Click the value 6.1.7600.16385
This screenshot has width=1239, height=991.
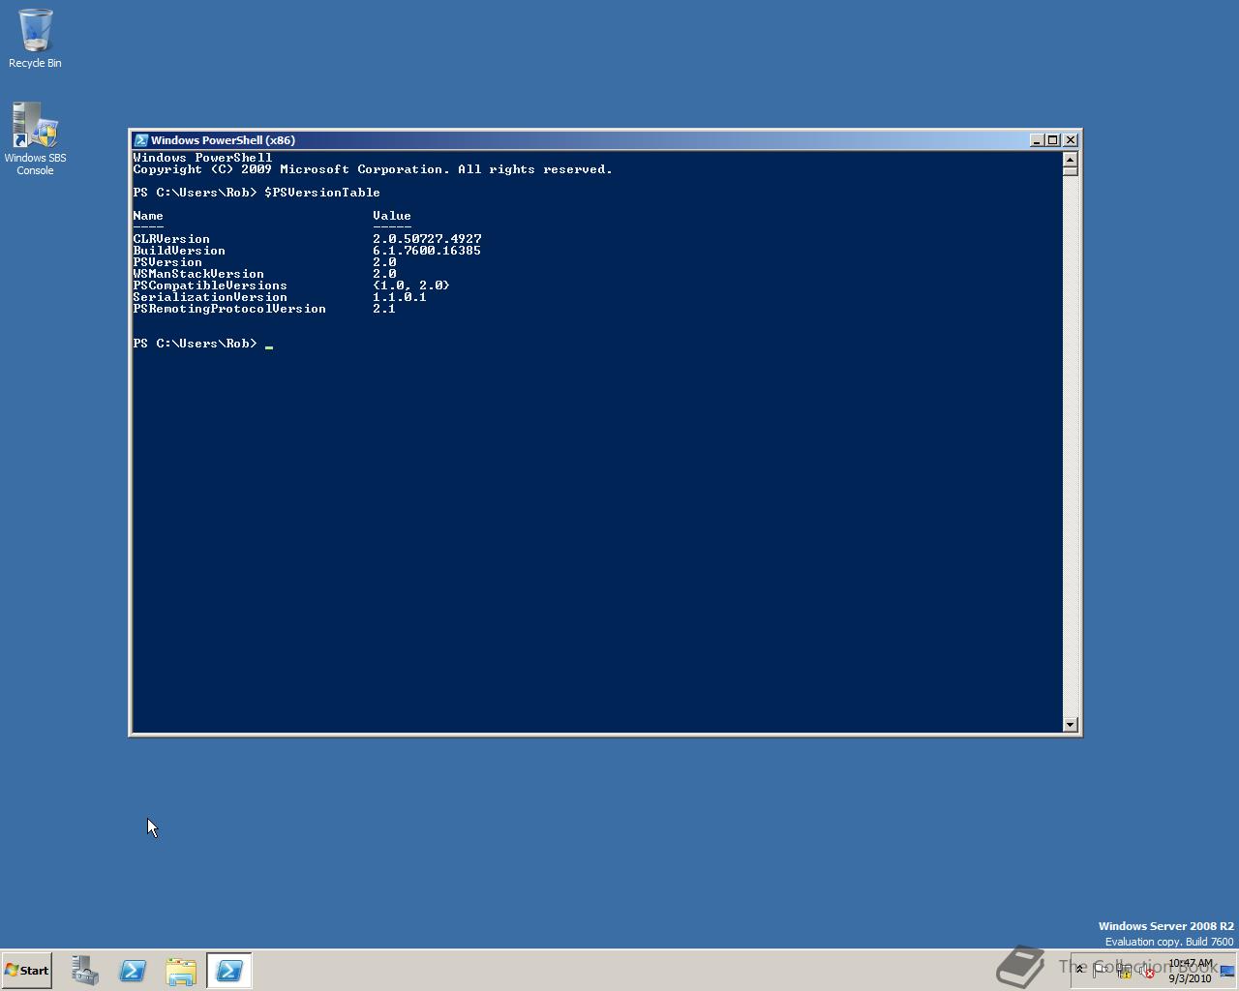click(427, 251)
